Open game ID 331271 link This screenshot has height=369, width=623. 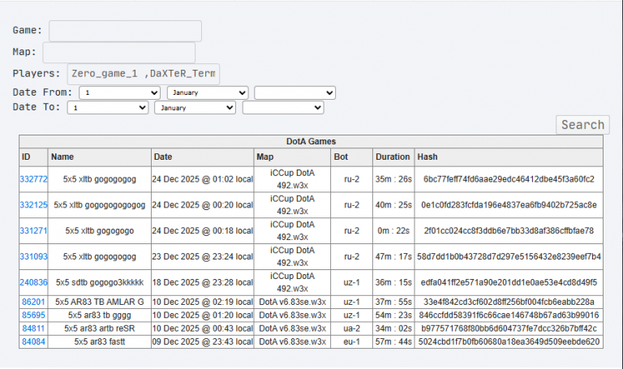(x=33, y=231)
